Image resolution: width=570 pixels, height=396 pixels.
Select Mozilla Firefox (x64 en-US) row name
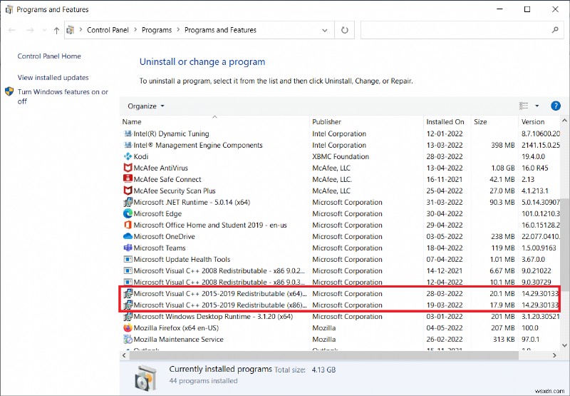pyautogui.click(x=176, y=328)
